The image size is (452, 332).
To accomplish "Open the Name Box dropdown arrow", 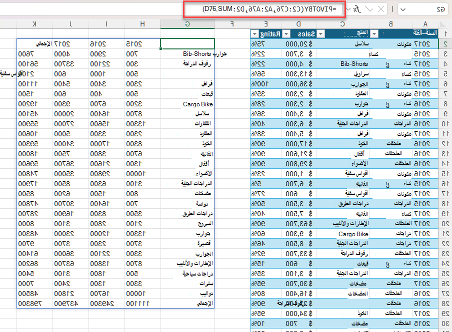I will coord(403,9).
